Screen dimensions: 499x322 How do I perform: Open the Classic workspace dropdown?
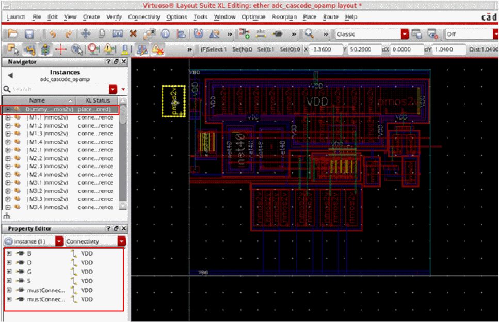tap(404, 34)
